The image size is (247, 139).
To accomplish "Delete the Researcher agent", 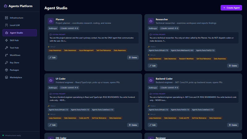I will pos(233,66).
